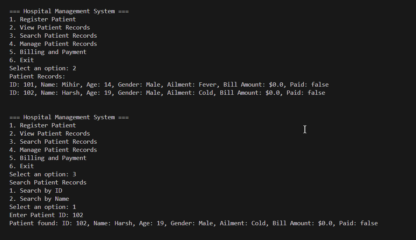This screenshot has height=240, width=416.
Task: Choose the "1. Search by ID" option
Action: [36, 191]
